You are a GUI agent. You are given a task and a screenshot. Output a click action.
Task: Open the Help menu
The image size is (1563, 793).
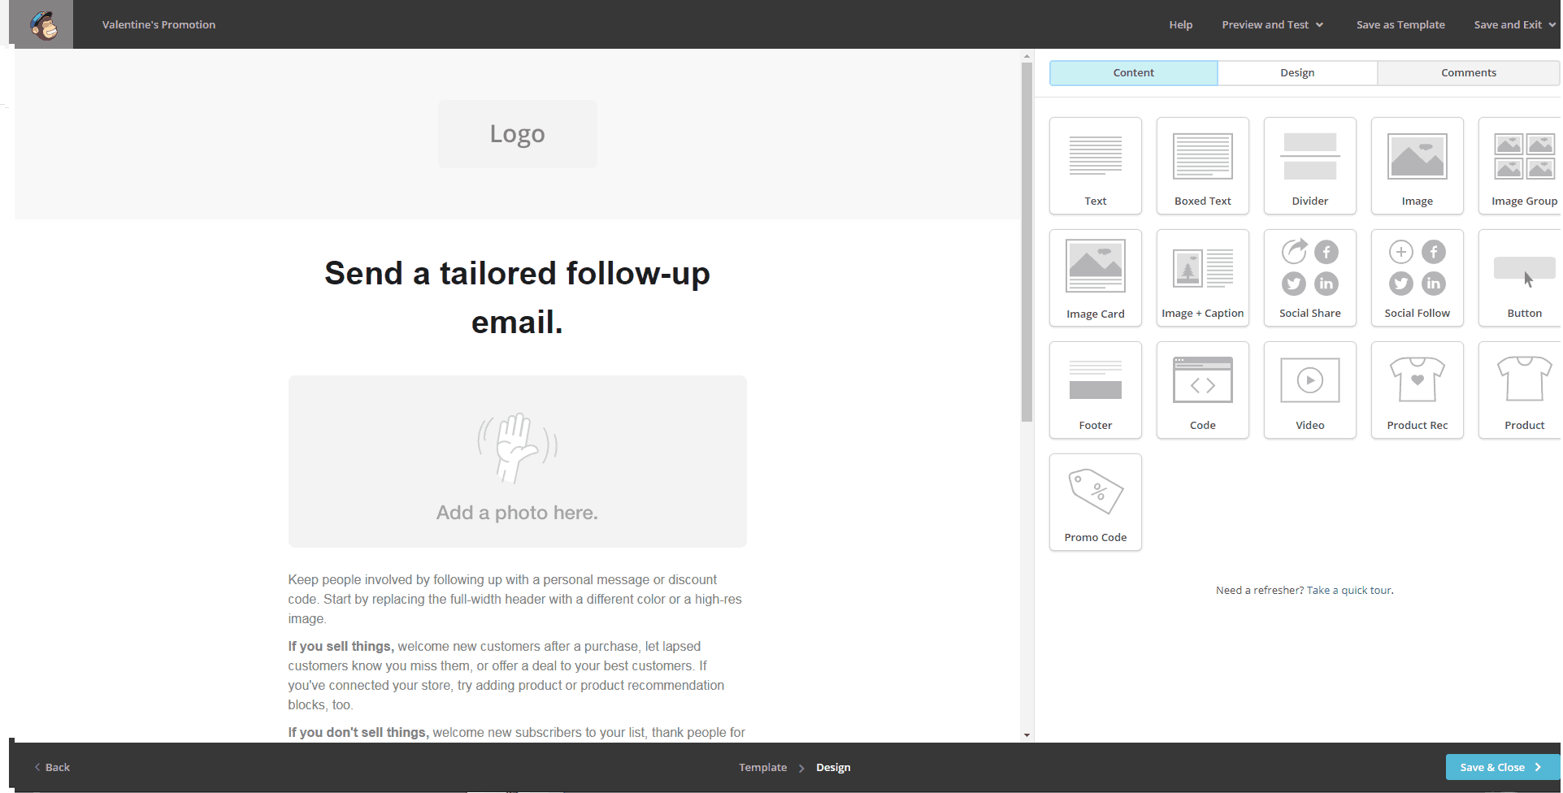(1180, 24)
